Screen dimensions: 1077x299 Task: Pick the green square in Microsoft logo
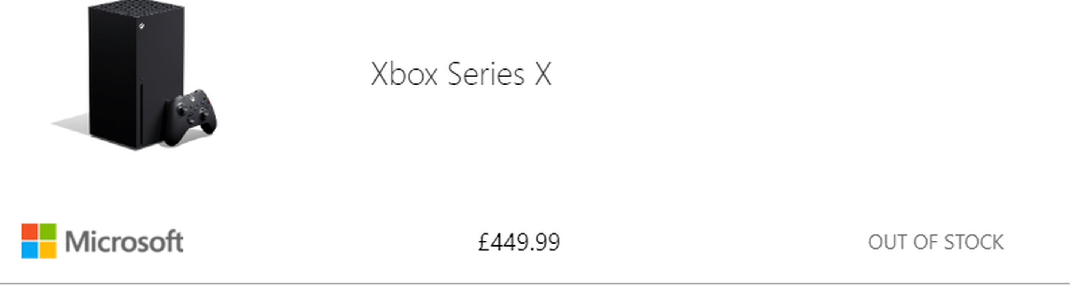[x=48, y=232]
